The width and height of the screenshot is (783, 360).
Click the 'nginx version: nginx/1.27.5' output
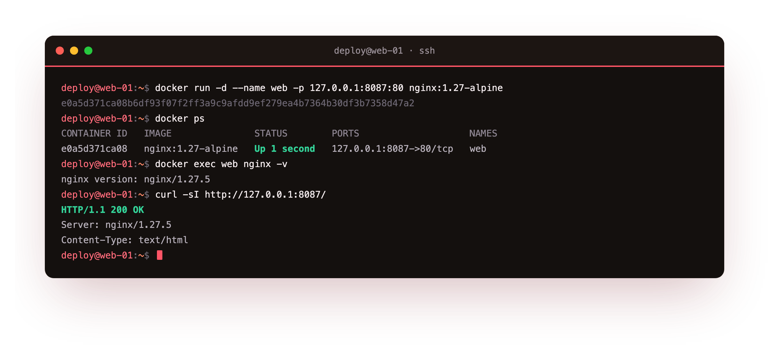136,179
